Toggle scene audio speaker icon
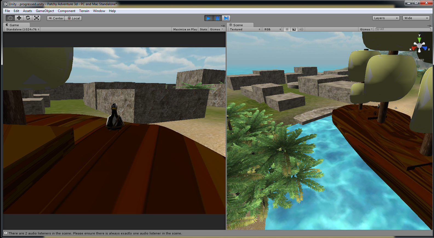 301,29
